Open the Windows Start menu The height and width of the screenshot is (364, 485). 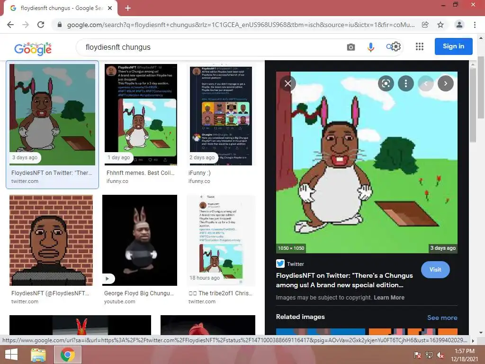[12, 355]
